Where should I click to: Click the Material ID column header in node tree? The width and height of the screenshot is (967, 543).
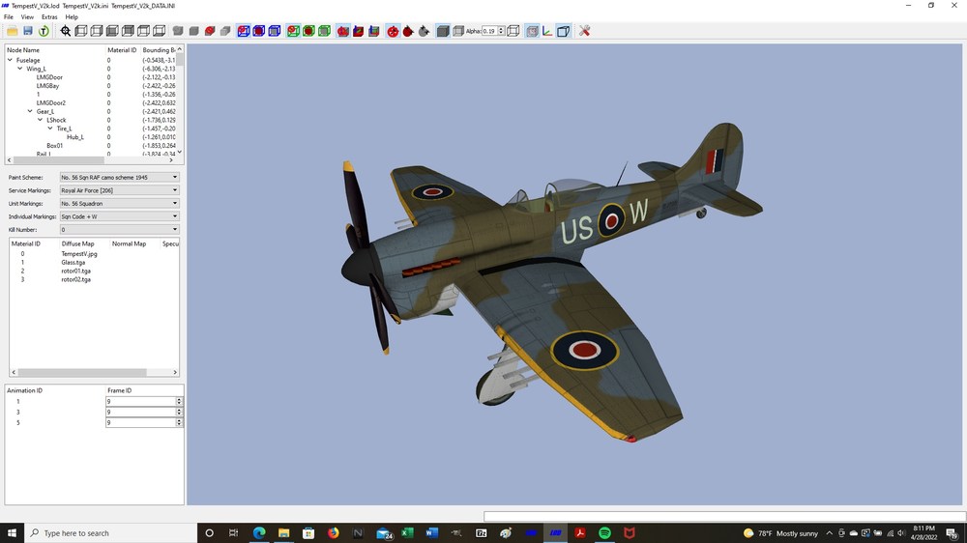point(122,50)
